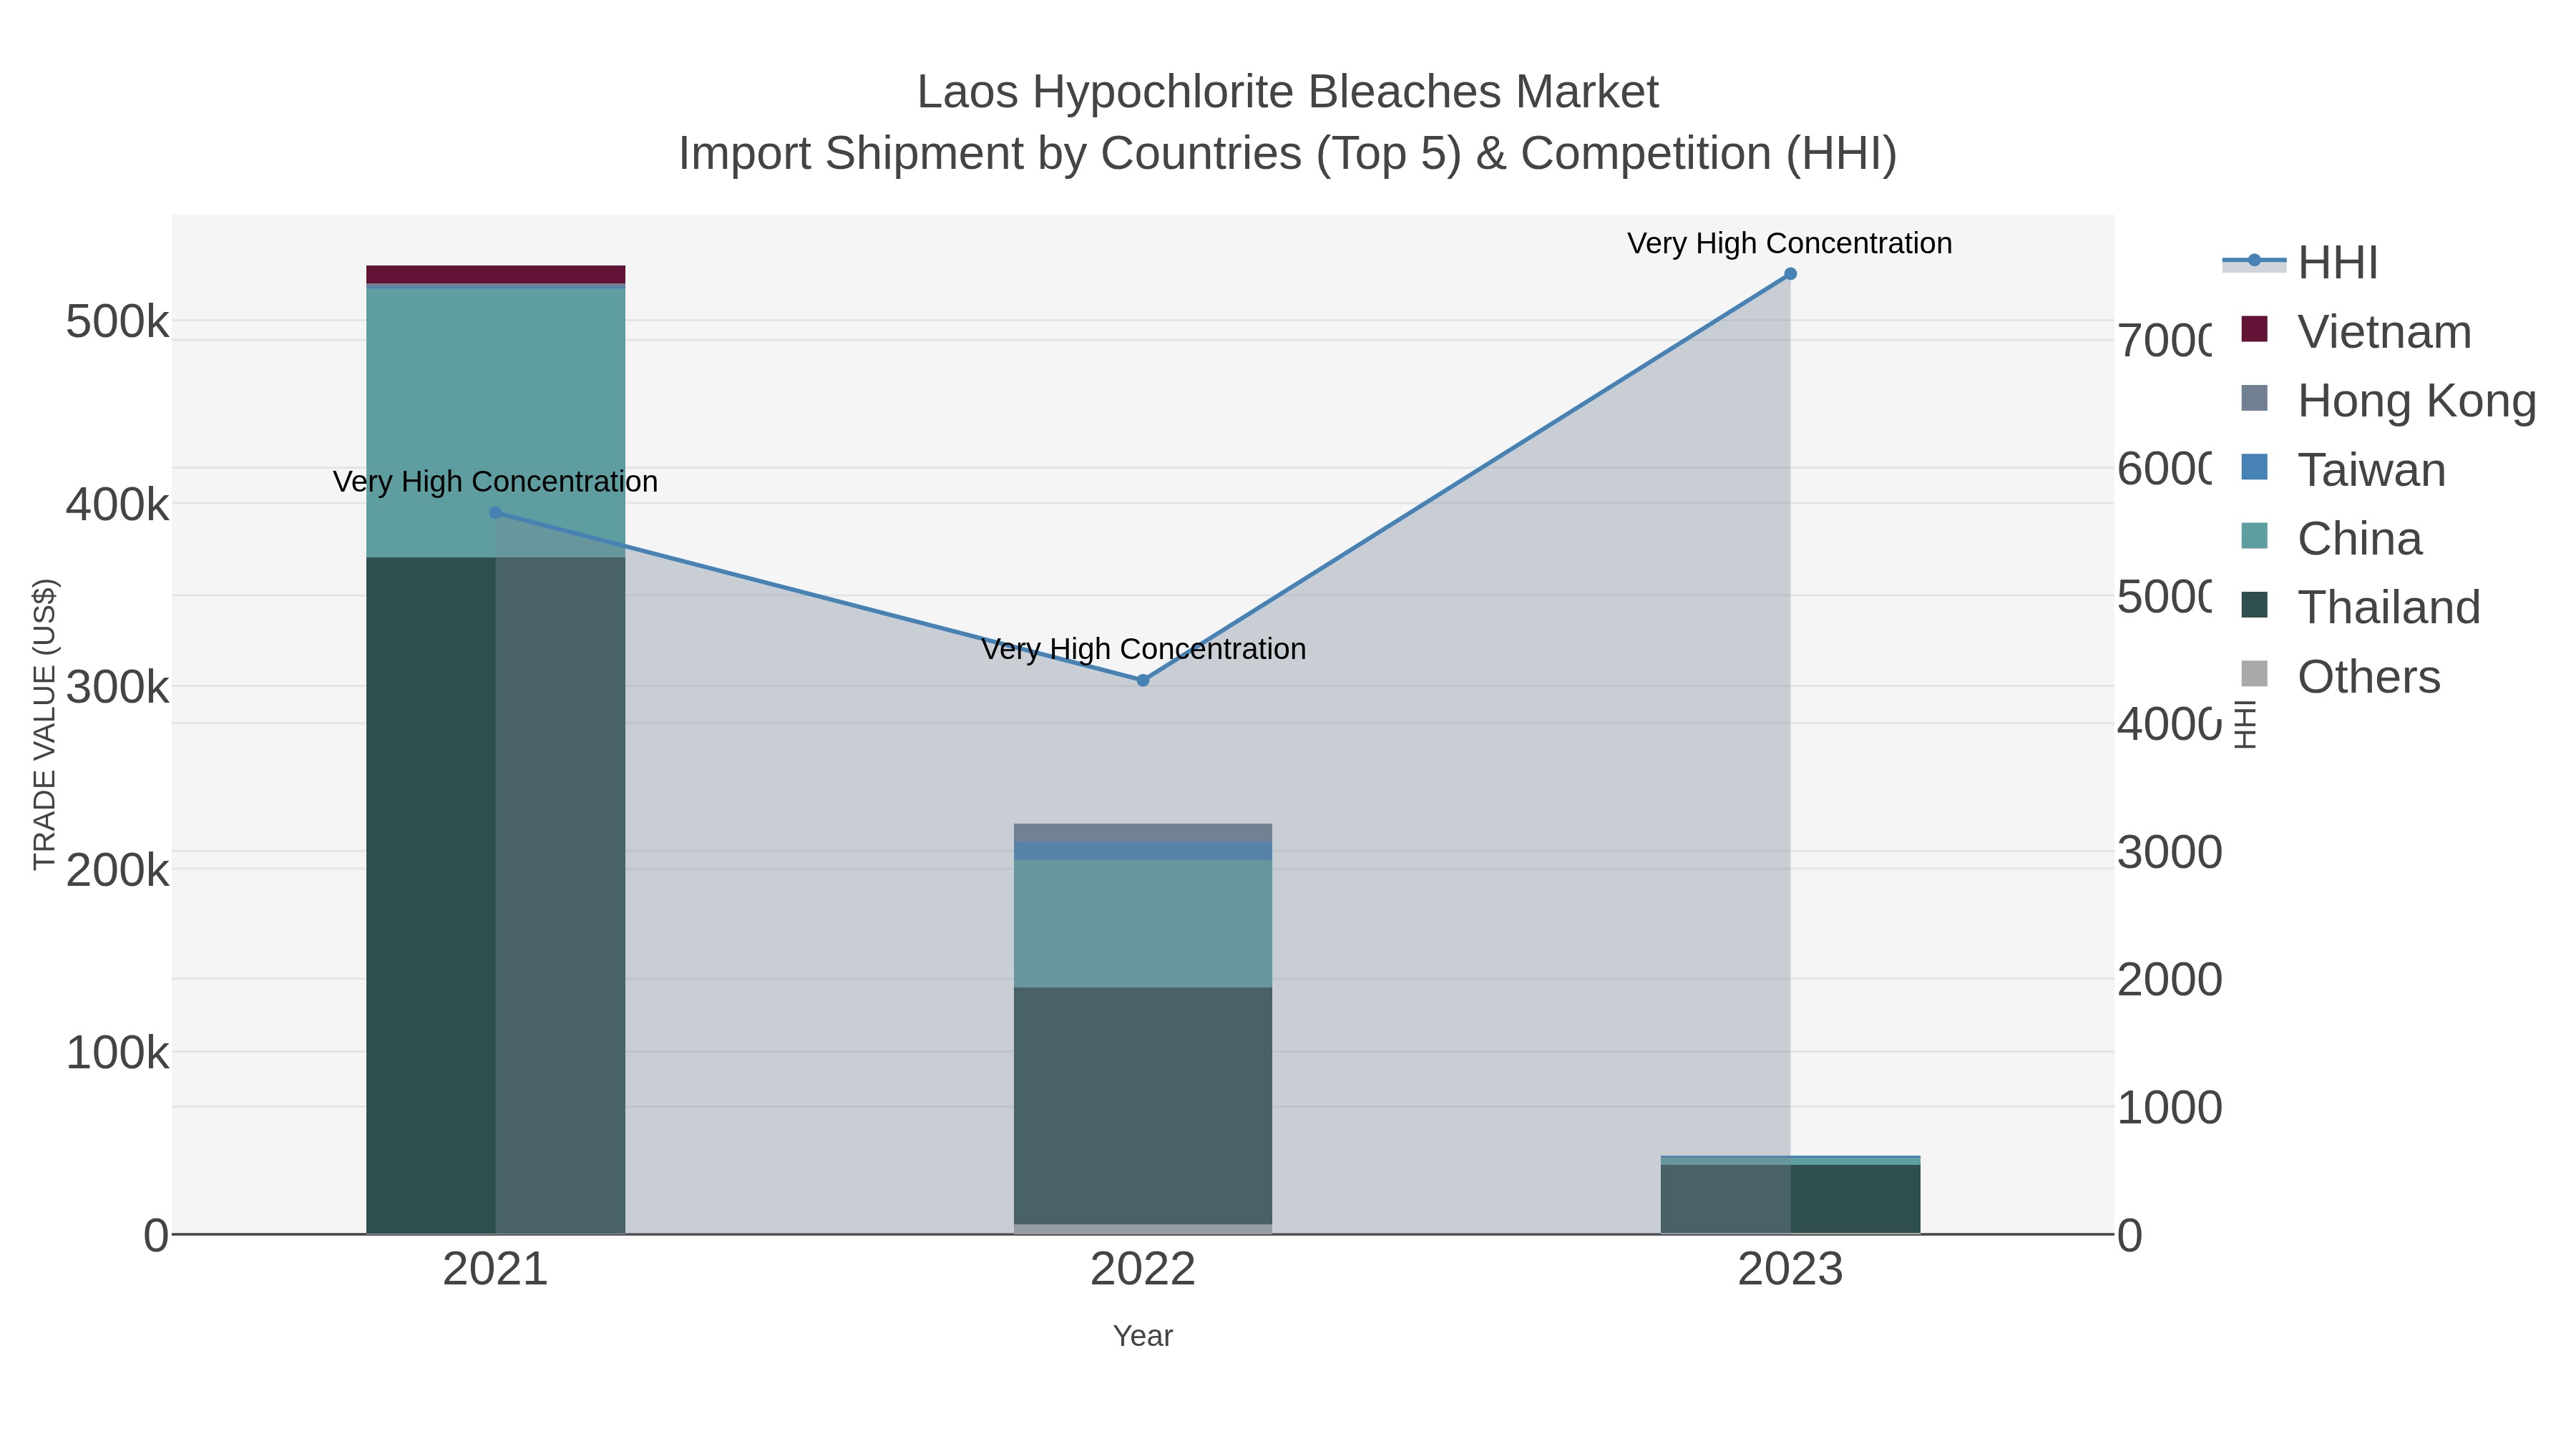Click the China teal legend swatch

tap(2255, 536)
